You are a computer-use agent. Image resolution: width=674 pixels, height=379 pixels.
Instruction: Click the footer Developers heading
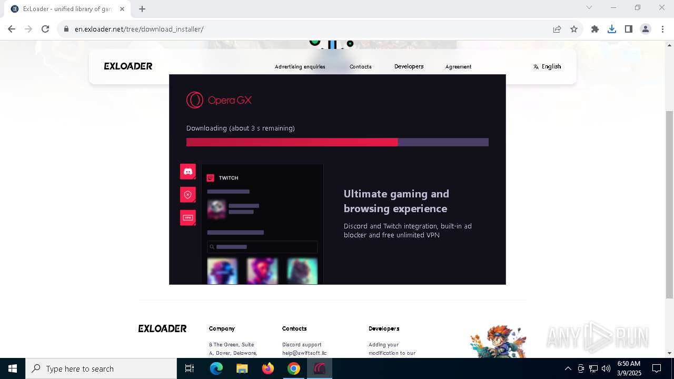pyautogui.click(x=384, y=328)
